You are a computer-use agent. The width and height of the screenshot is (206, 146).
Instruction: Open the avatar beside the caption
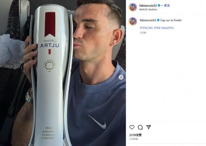133,21
